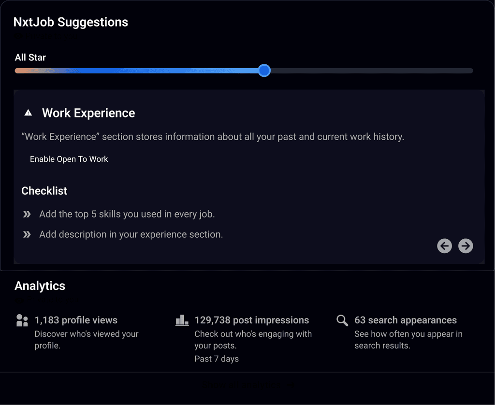This screenshot has height=405, width=495.
Task: Expand the Add description checklist item
Action: click(27, 234)
